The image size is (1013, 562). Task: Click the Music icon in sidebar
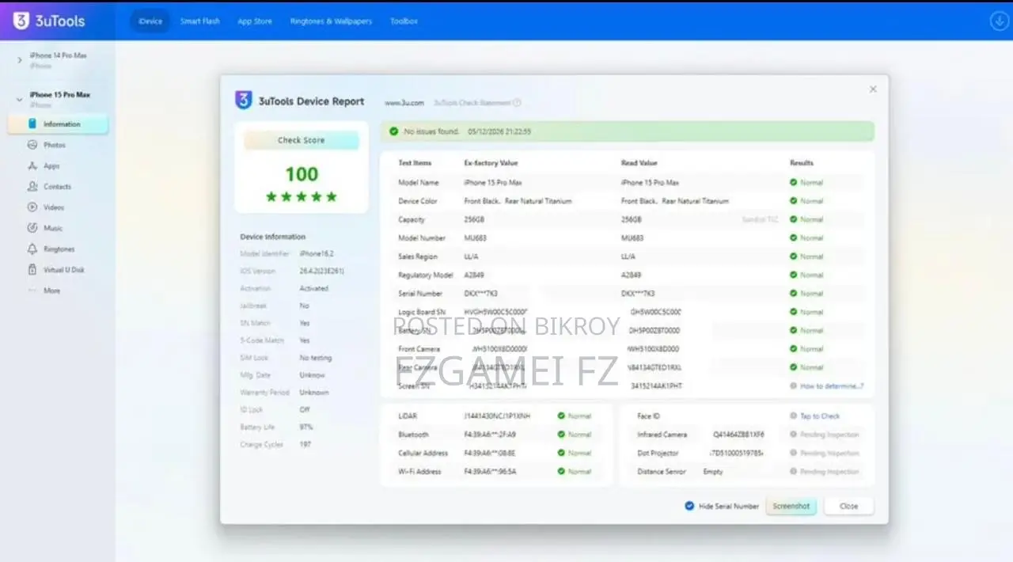[32, 228]
